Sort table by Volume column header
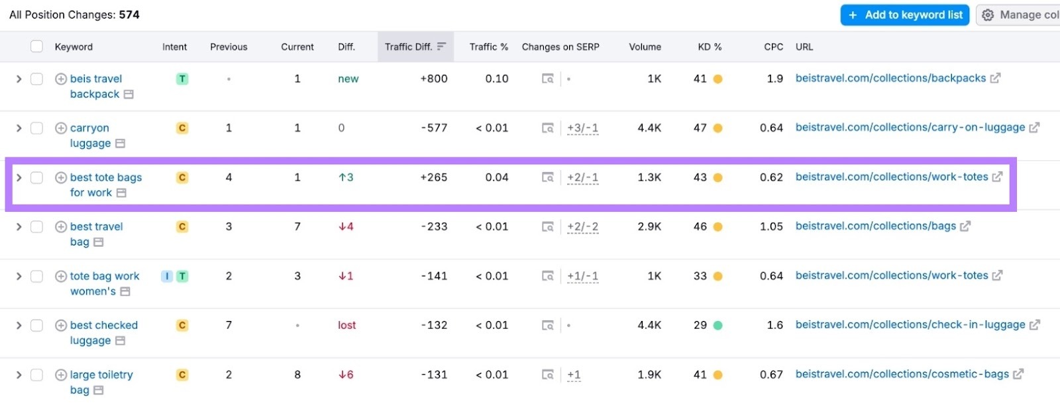 coord(645,47)
